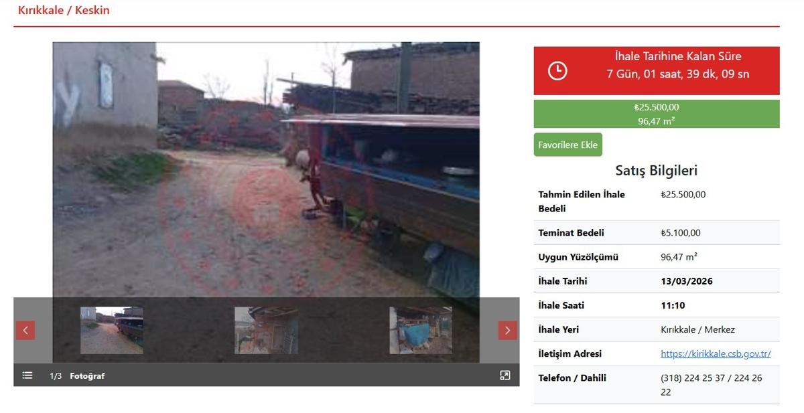Add listing with Favorilere Ekle button
Viewport: 804px width, 413px height.
(x=568, y=145)
